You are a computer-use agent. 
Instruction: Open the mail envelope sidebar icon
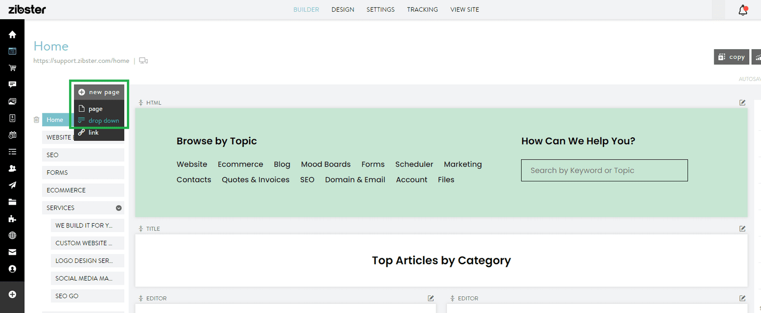pos(12,252)
